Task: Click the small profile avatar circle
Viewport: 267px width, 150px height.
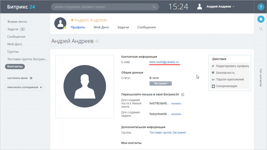Action: click(x=60, y=23)
